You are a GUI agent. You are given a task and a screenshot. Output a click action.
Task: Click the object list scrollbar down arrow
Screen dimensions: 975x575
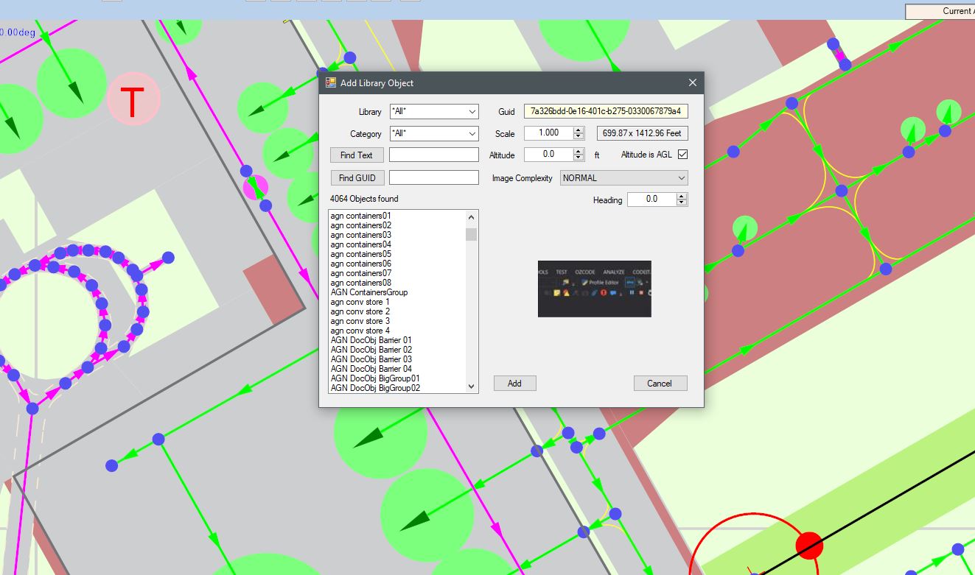click(472, 387)
